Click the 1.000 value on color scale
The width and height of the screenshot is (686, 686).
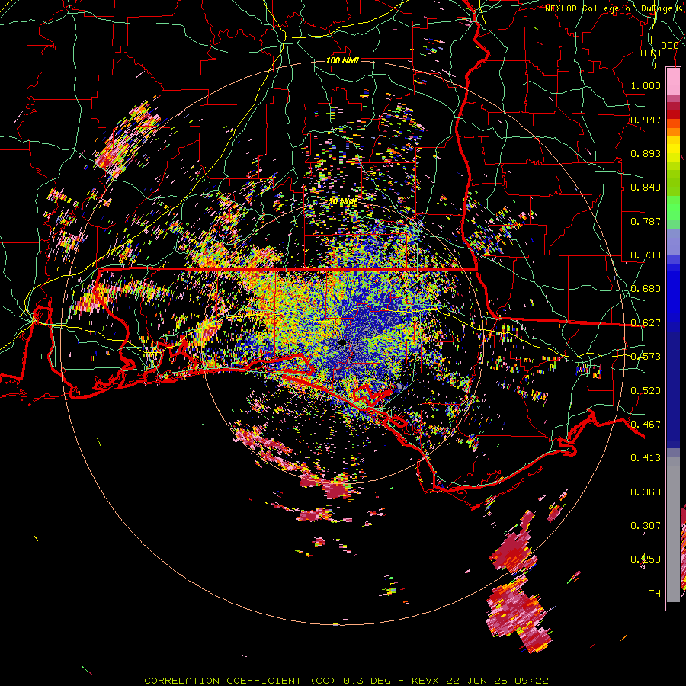(646, 85)
